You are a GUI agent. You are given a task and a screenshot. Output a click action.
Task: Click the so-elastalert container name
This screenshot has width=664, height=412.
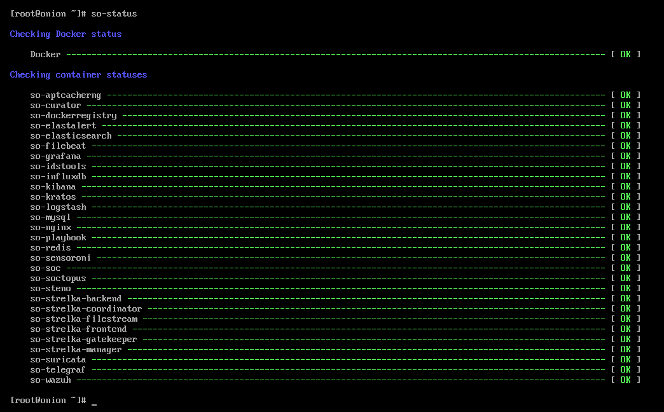[x=63, y=125]
